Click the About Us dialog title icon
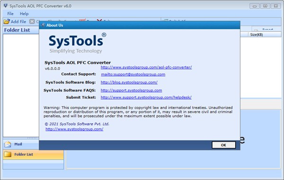The width and height of the screenshot is (284, 180). (43, 25)
